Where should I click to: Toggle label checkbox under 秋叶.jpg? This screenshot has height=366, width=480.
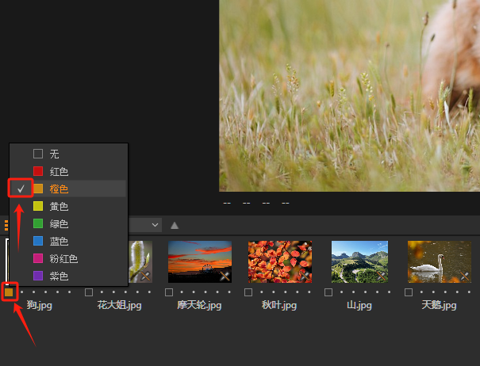248,292
